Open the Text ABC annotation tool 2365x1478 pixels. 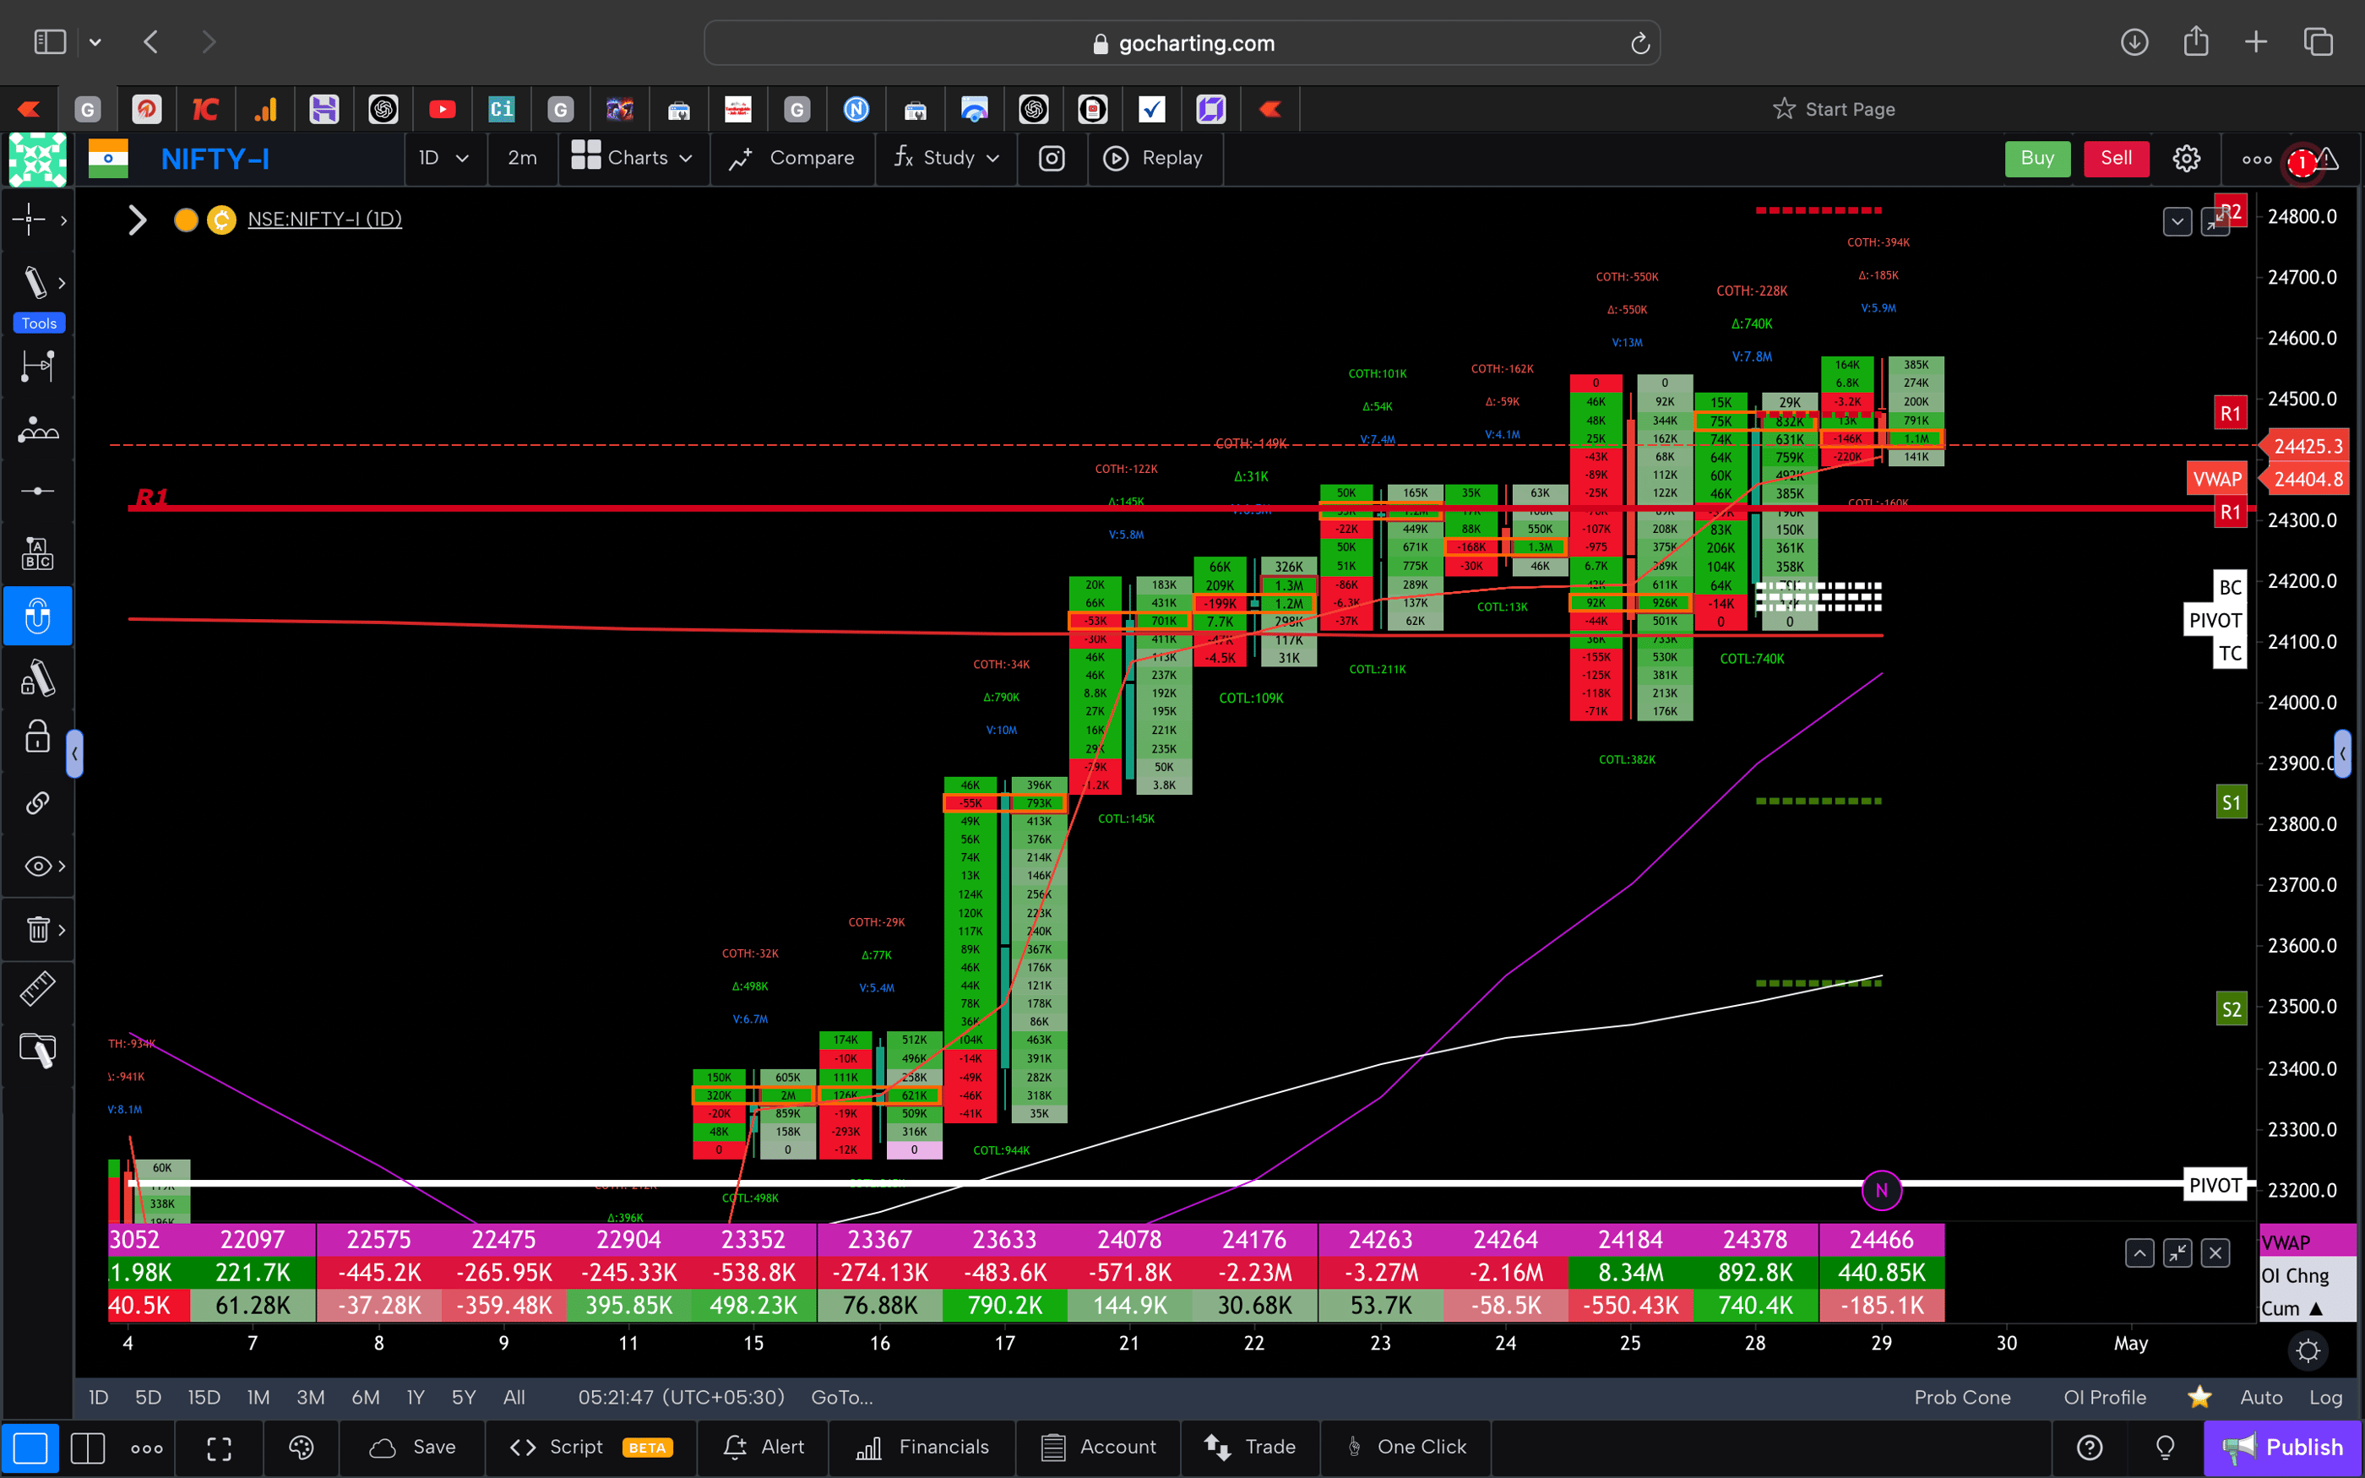click(x=37, y=552)
